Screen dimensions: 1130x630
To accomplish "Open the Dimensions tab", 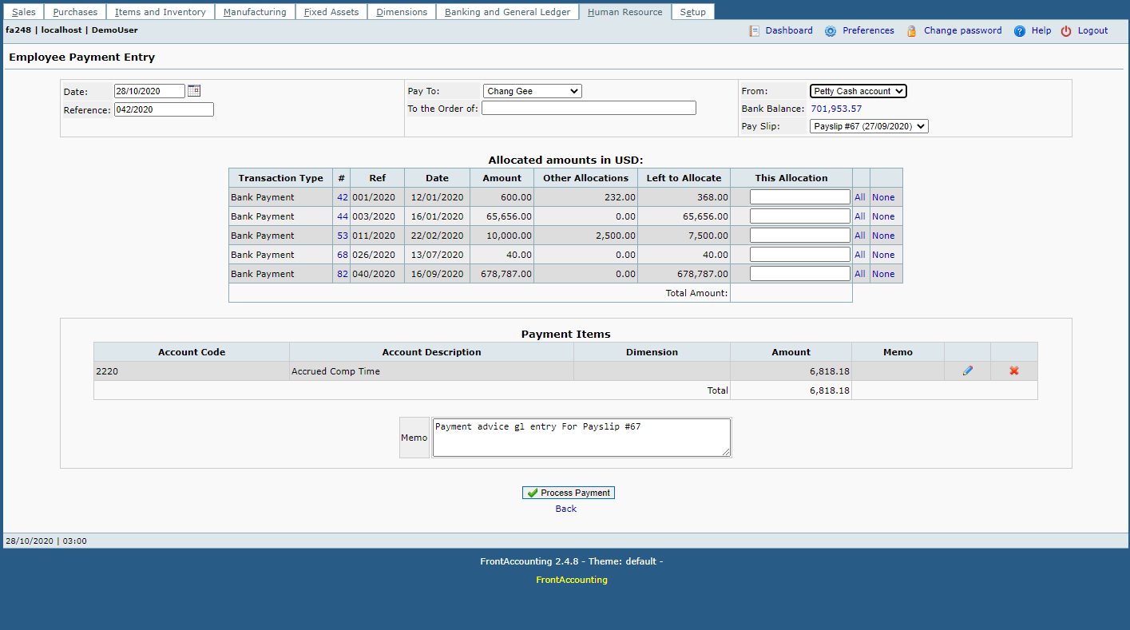I will coord(402,12).
